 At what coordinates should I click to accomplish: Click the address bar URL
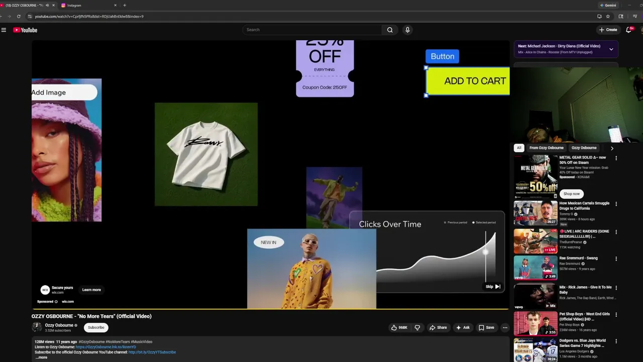[x=89, y=16]
